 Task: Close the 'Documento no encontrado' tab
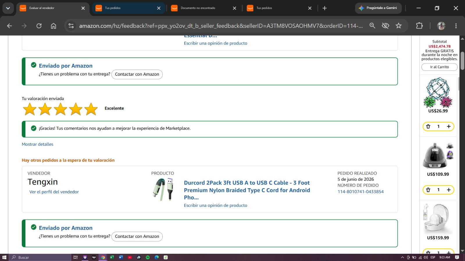(x=235, y=8)
